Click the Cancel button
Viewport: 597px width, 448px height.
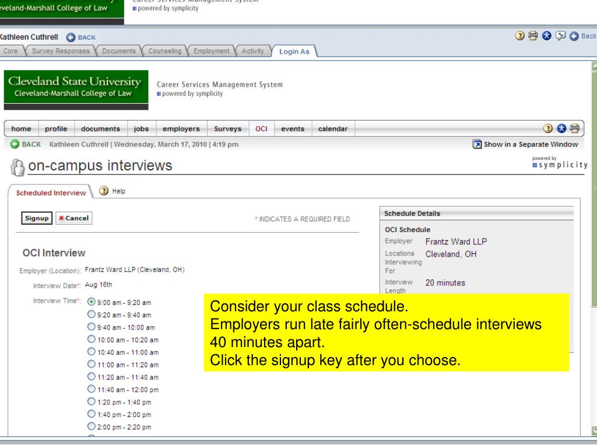point(74,218)
